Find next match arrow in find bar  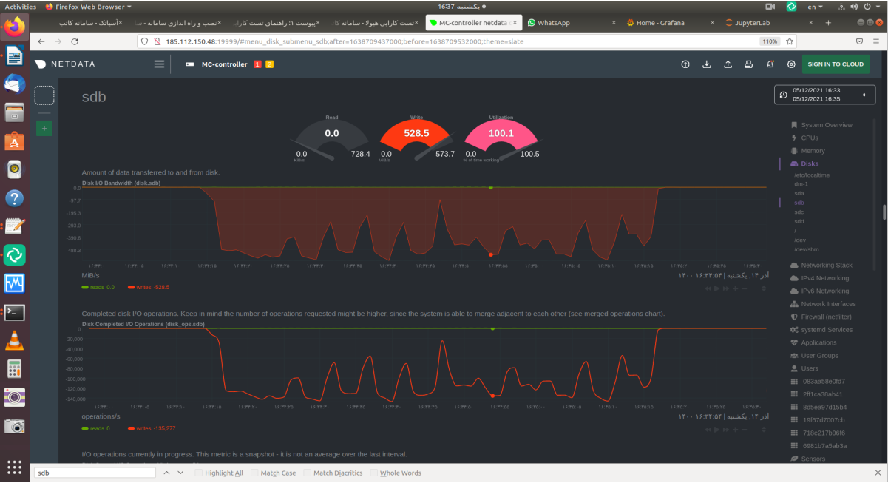click(x=182, y=473)
